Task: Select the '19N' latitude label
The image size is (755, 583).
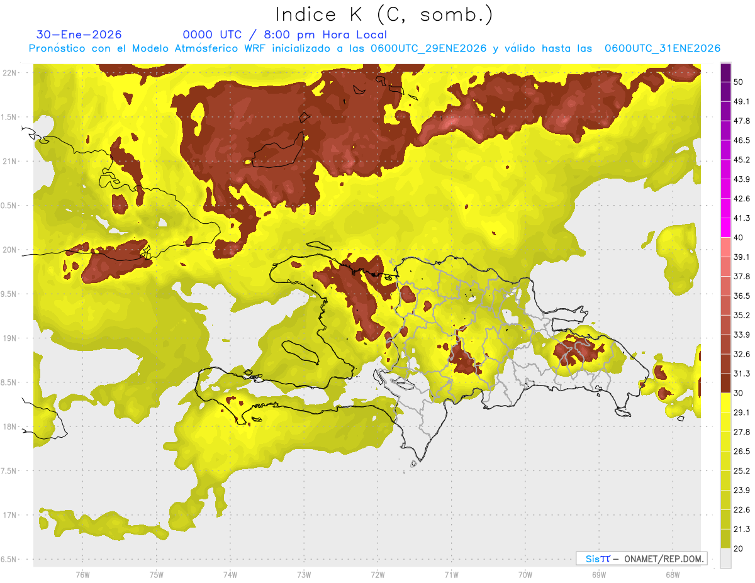Action: [11, 339]
